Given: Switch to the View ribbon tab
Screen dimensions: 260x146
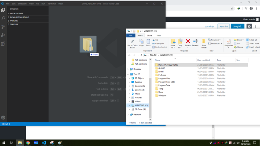Looking at the screenshot, I should click(159, 35).
